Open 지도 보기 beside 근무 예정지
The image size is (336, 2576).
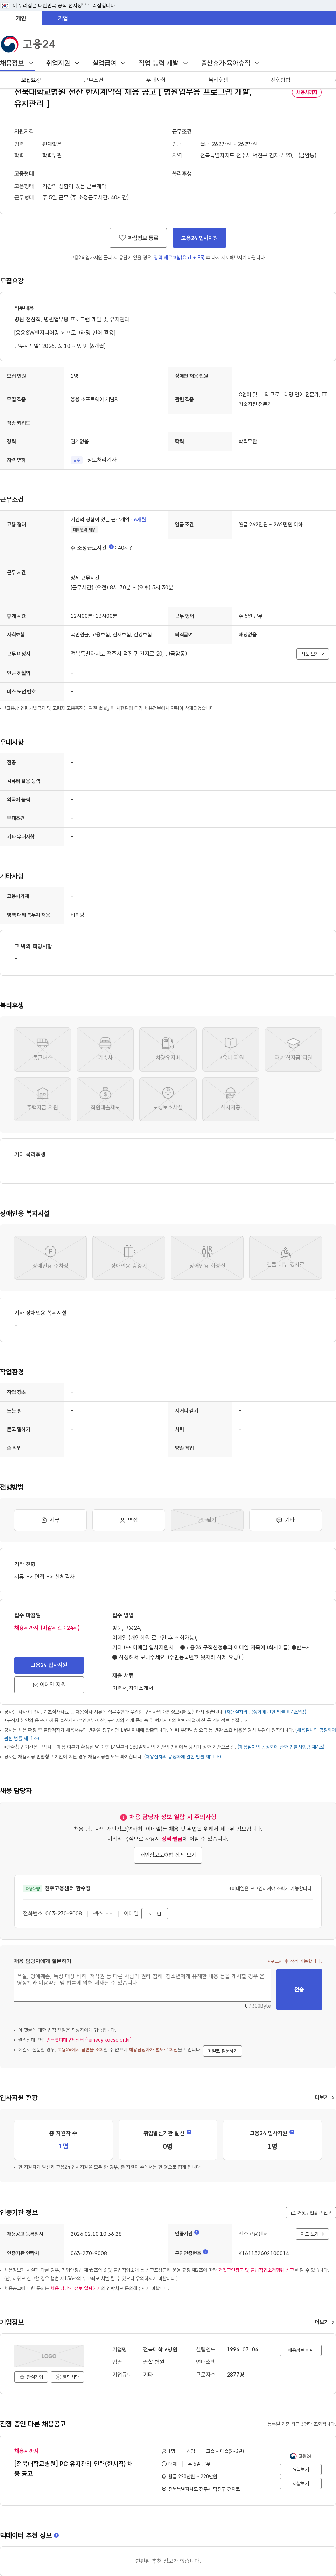[312, 654]
